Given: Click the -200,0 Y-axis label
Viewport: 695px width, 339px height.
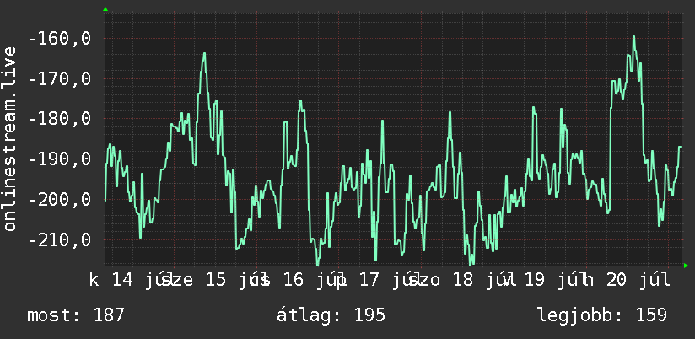Looking at the screenshot, I should (59, 199).
